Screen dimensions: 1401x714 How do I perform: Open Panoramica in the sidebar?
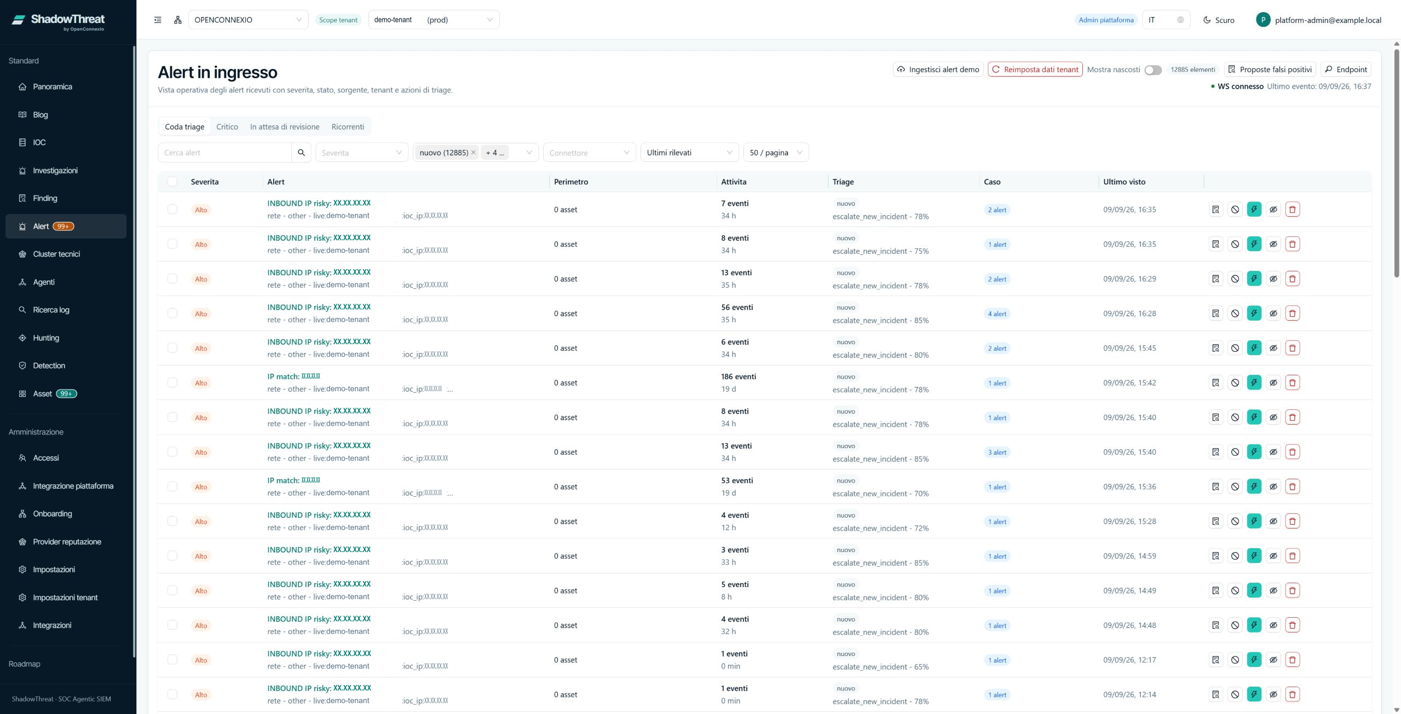(x=66, y=86)
